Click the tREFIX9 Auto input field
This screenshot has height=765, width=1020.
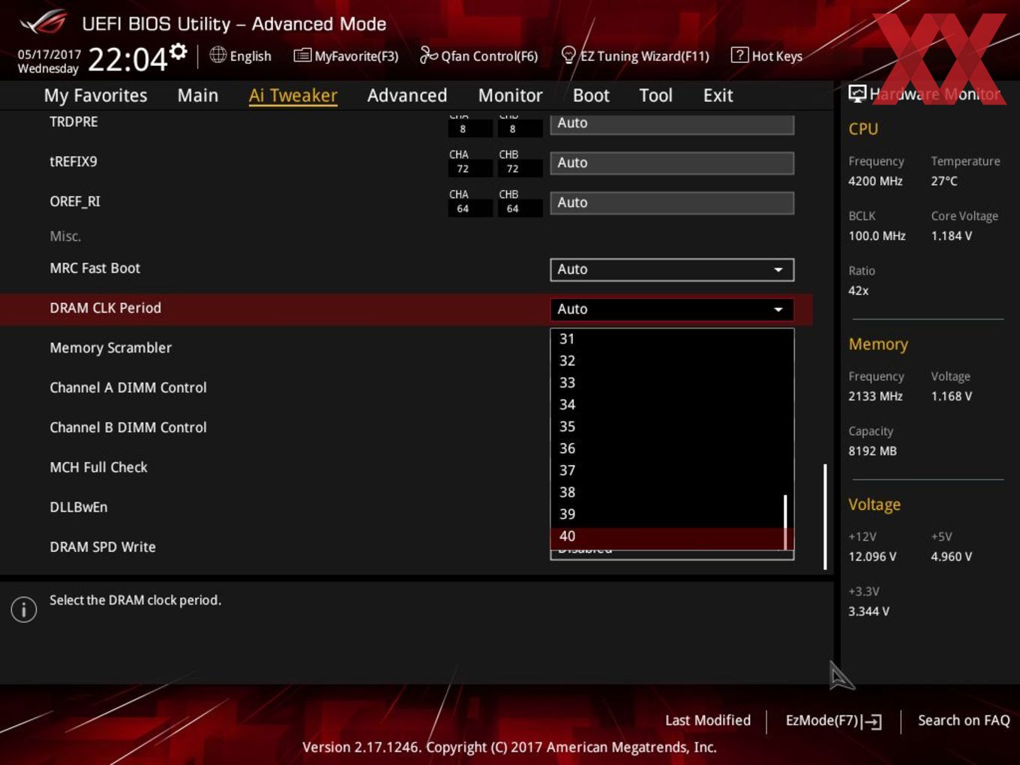672,163
